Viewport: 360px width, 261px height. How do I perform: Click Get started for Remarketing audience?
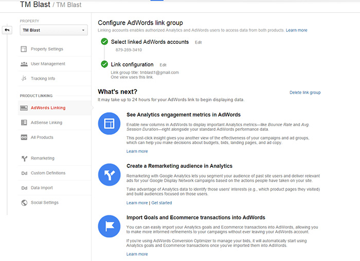(161, 203)
